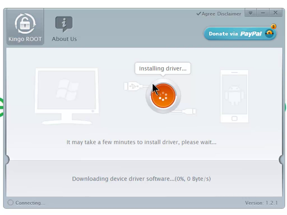Click the Version 1.2.1 label
Screen dimensions: 287x215
coord(261,203)
